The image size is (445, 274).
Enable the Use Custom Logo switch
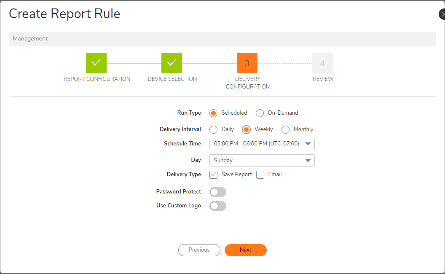[x=217, y=206]
